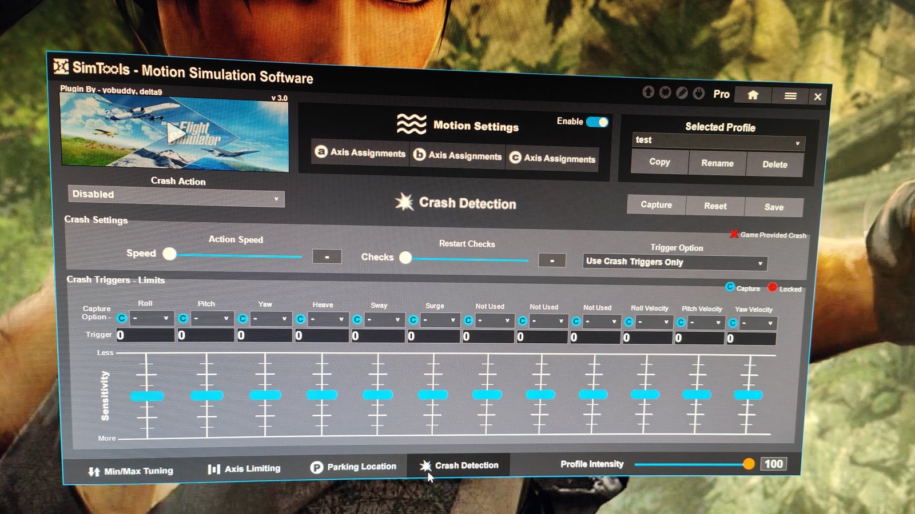915x514 pixels.
Task: Select the Crash Detection bottom tab
Action: (x=459, y=465)
